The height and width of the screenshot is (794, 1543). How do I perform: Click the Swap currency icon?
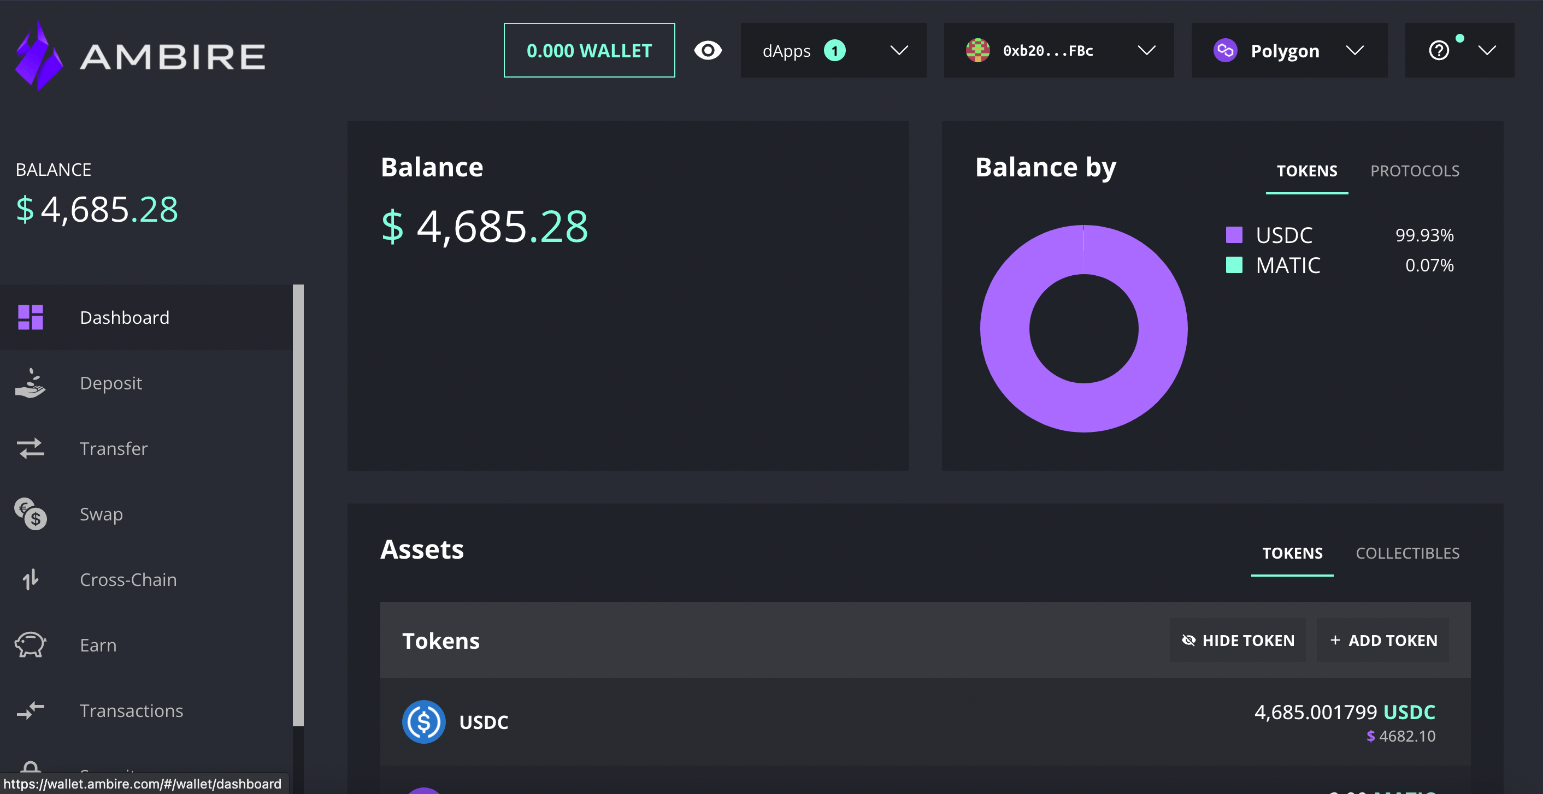31,514
